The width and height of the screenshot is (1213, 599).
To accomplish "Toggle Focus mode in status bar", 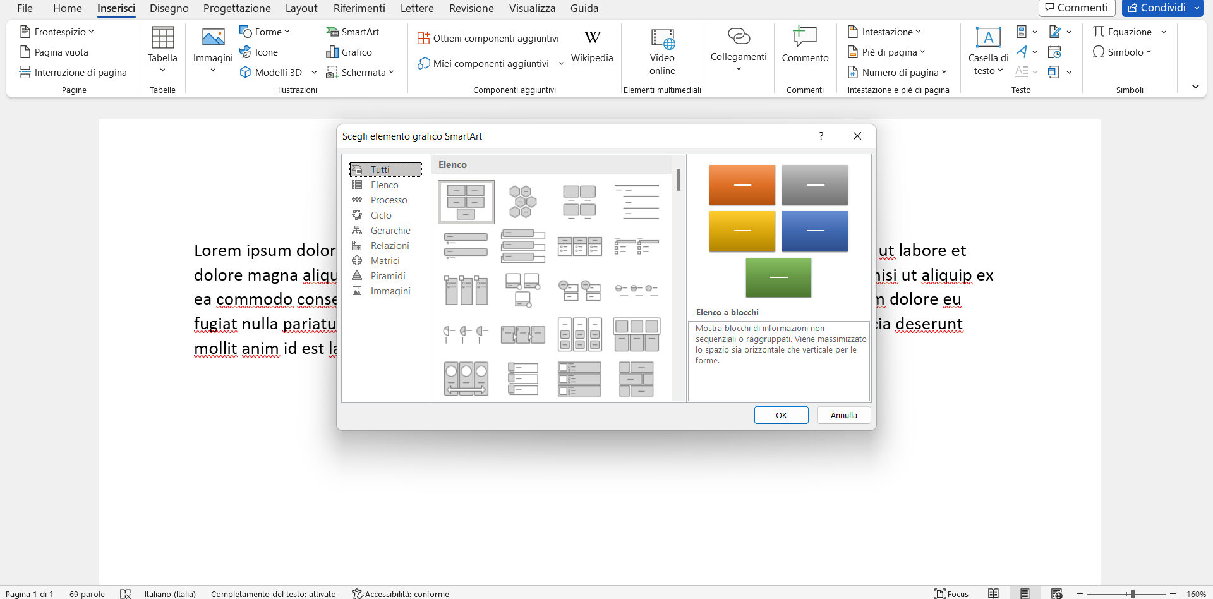I will click(951, 593).
